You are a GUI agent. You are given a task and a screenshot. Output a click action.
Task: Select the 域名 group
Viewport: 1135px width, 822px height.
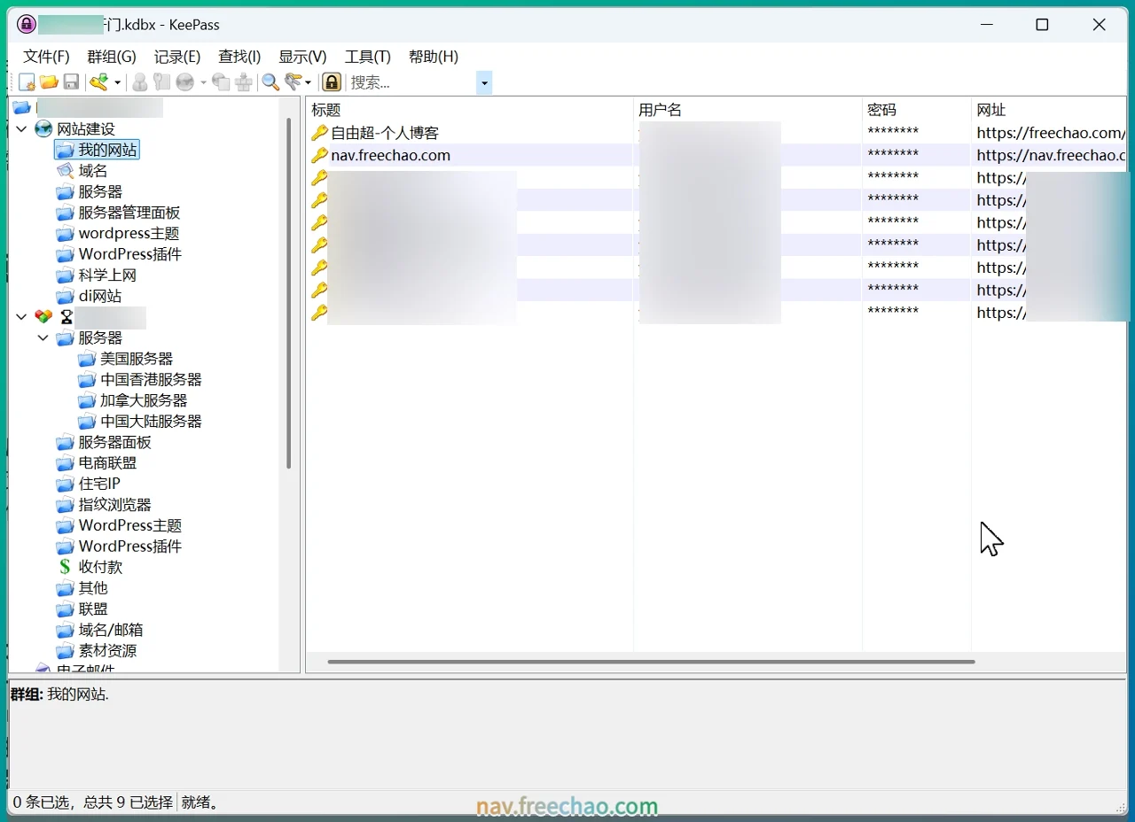[x=93, y=171]
